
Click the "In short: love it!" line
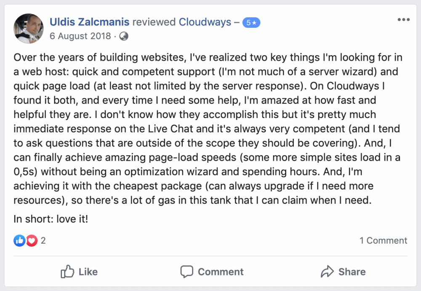pos(51,219)
